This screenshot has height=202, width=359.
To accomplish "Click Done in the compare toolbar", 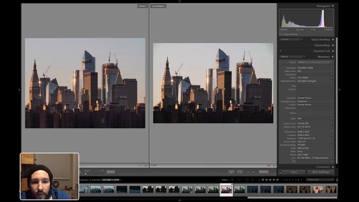I will click(264, 172).
